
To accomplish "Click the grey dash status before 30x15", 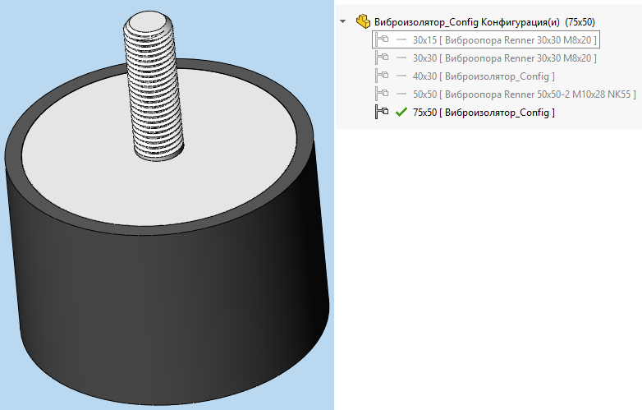I will (x=401, y=40).
